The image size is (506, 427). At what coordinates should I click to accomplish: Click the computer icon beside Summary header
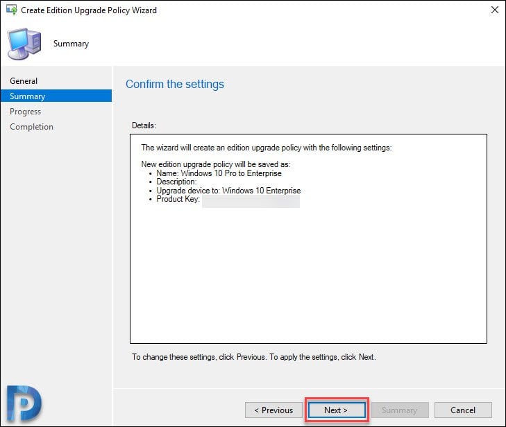tap(25, 44)
